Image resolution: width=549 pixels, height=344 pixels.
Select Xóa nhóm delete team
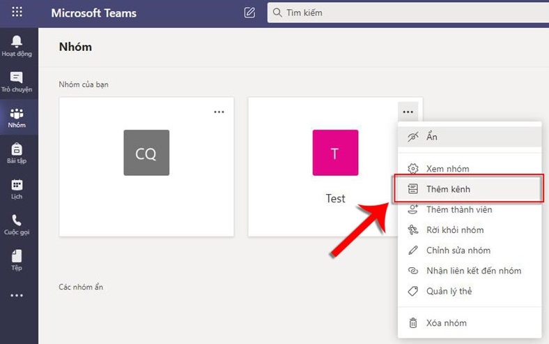tap(470, 323)
